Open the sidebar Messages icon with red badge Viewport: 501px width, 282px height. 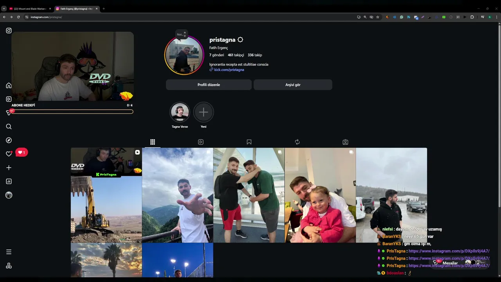tap(9, 112)
